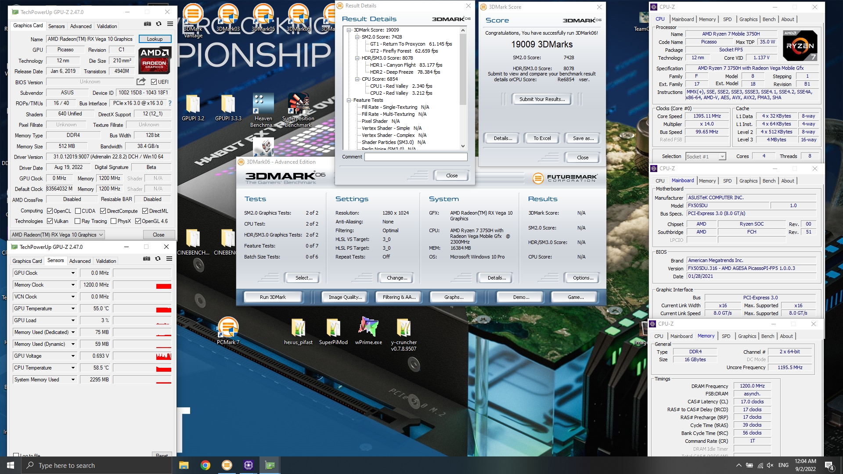Open notification center icon in system tray
This screenshot has height=474, width=843.
pos(829,465)
